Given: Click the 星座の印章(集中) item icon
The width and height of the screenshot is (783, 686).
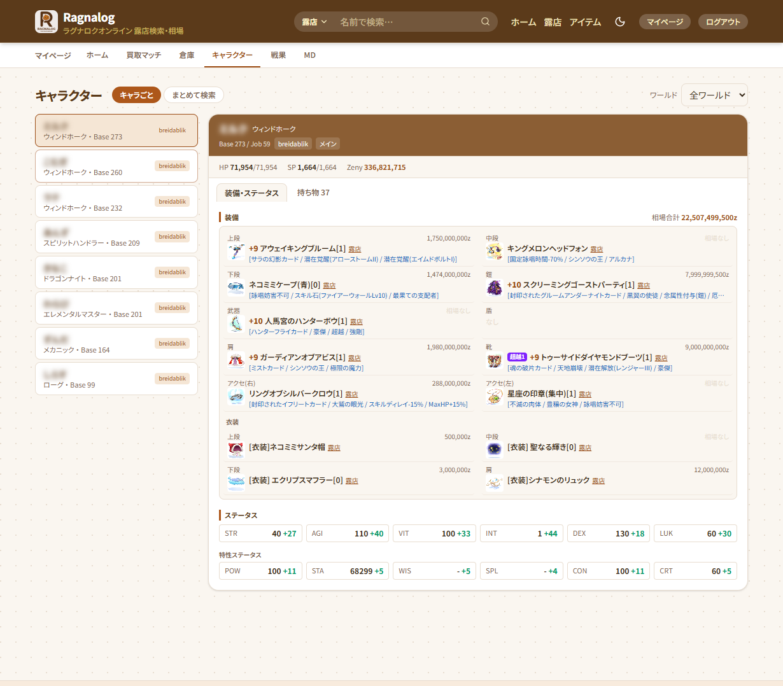Looking at the screenshot, I should point(495,397).
